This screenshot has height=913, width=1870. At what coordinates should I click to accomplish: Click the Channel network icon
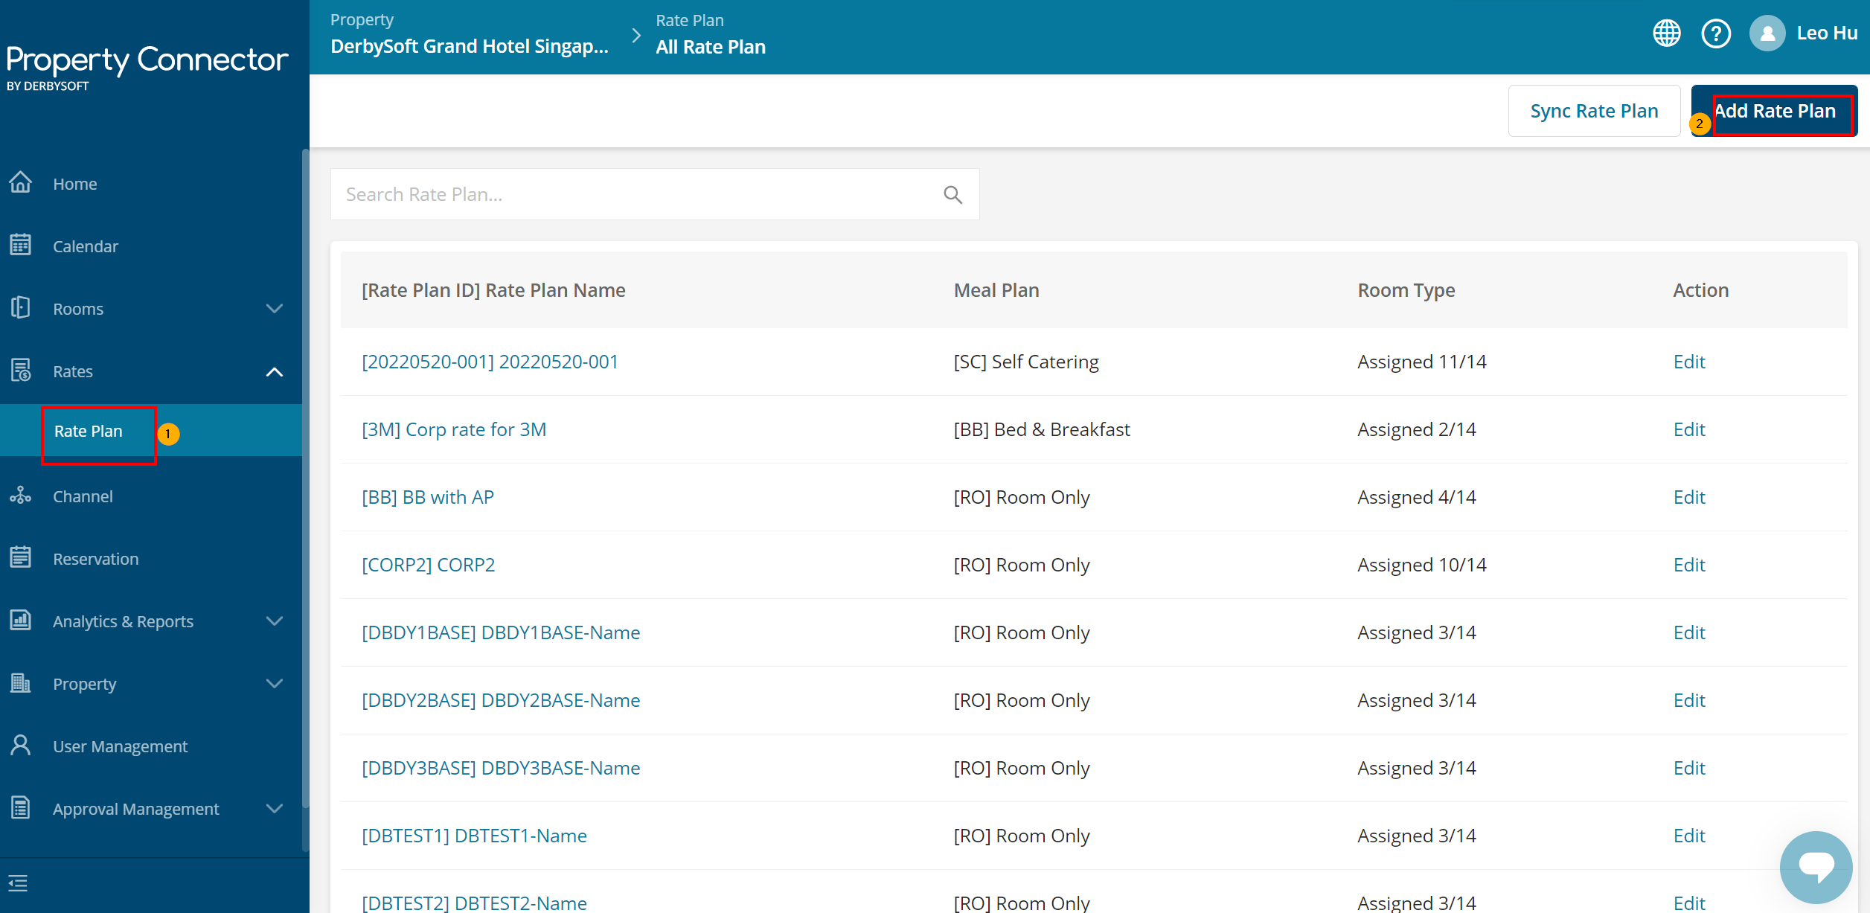[x=21, y=496]
